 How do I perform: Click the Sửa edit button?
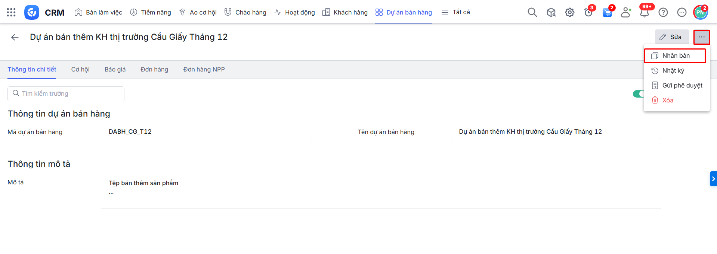click(x=671, y=37)
